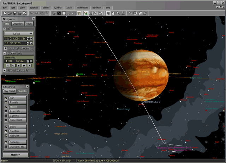The image size is (226, 163).
Task: Uncheck the Galaxies filter checkbox
Action: click(5, 142)
